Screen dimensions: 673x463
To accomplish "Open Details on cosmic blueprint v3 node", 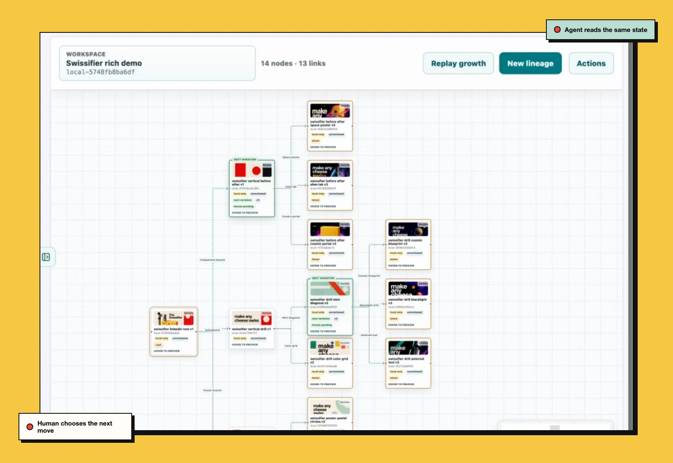I will pyautogui.click(x=423, y=224).
